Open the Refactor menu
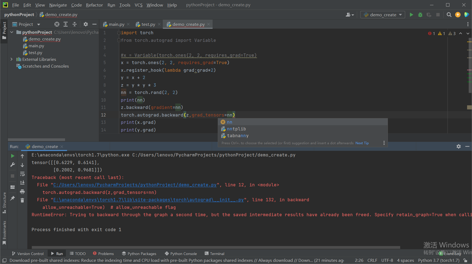Image resolution: width=472 pixels, height=264 pixels. (x=94, y=5)
